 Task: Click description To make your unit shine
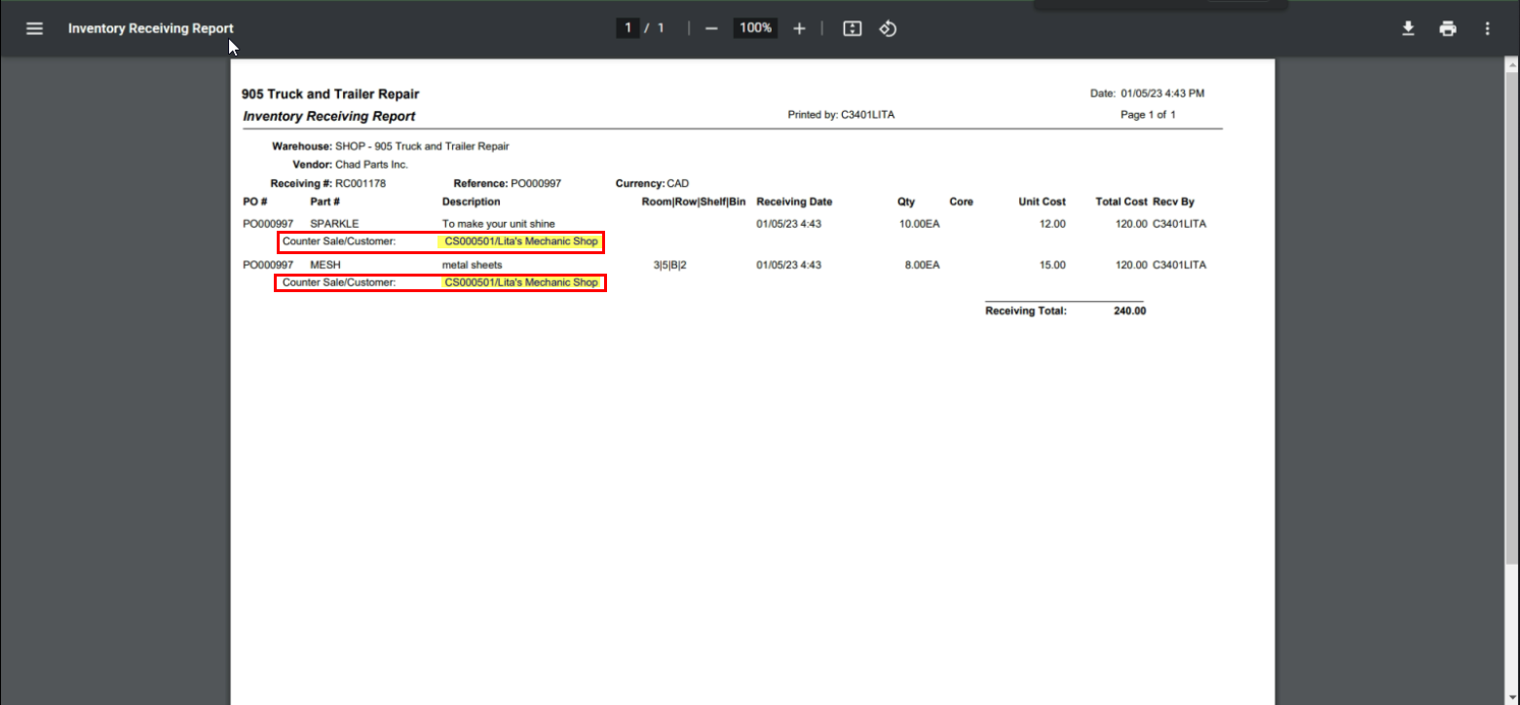[x=499, y=224]
